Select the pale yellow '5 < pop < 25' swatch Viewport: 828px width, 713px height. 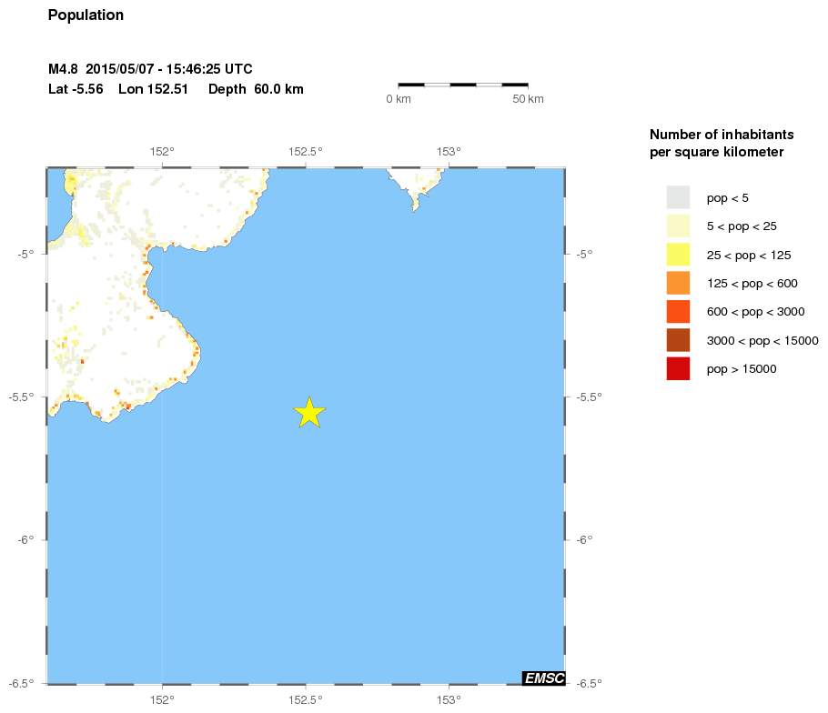pos(678,226)
